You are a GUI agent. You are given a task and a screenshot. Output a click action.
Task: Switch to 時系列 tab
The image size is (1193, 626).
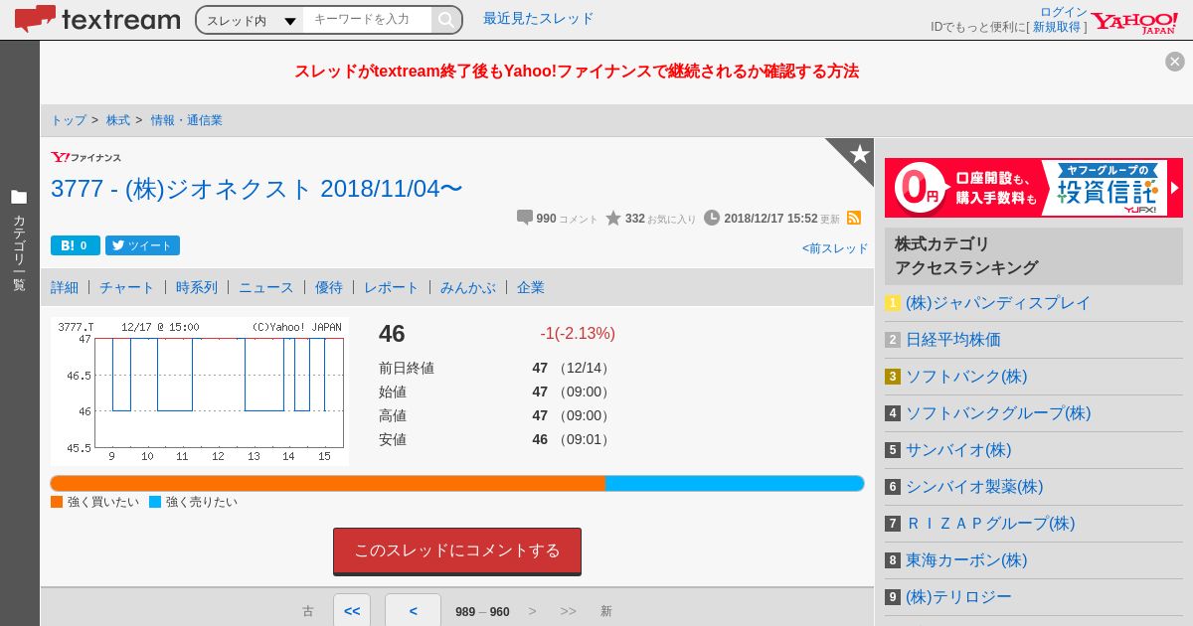(197, 287)
